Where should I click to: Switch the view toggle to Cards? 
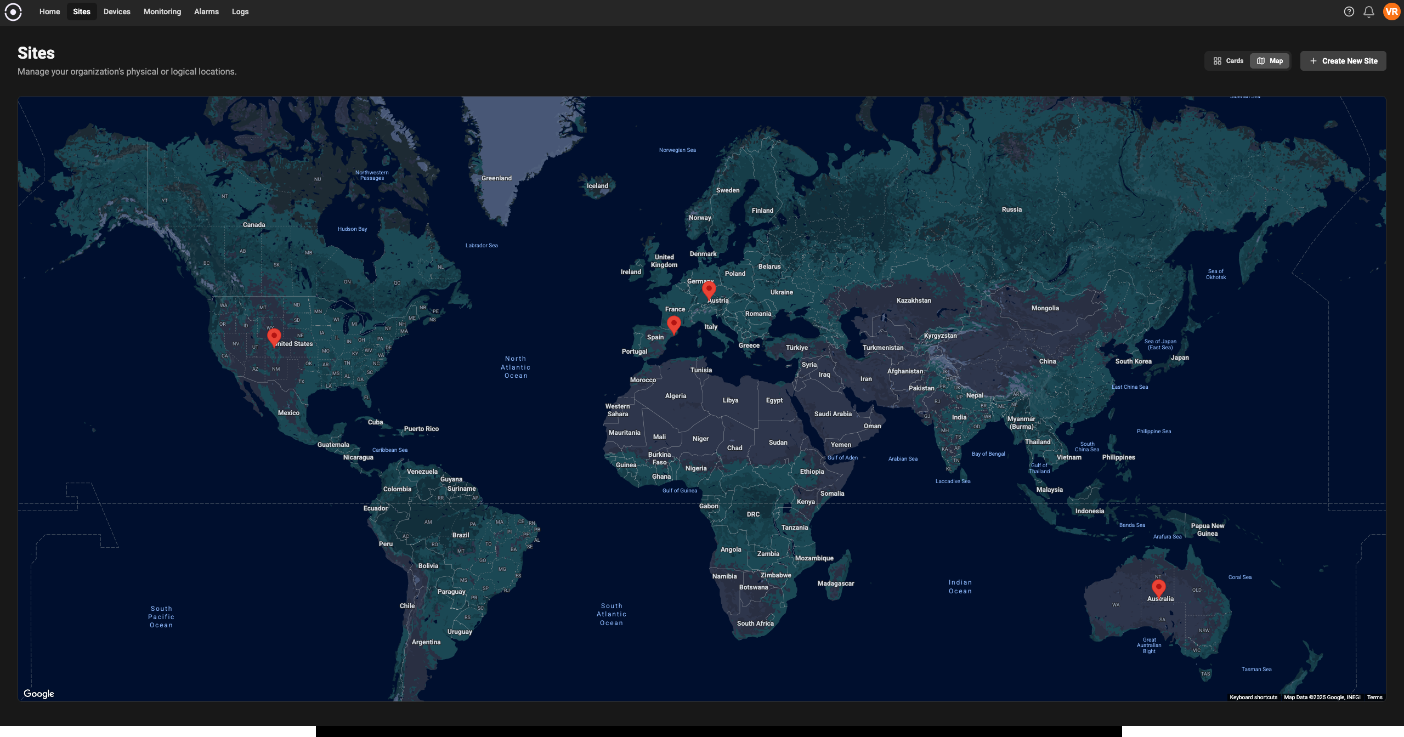[1227, 60]
